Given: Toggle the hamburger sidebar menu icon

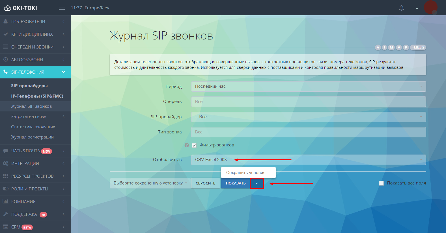Looking at the screenshot, I should (x=62, y=8).
